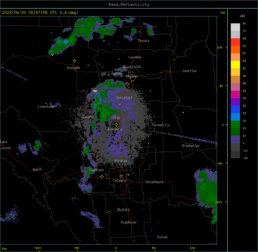Click the 100 tick label on right axis
Screen dimensions: 258x252
tap(220, 47)
